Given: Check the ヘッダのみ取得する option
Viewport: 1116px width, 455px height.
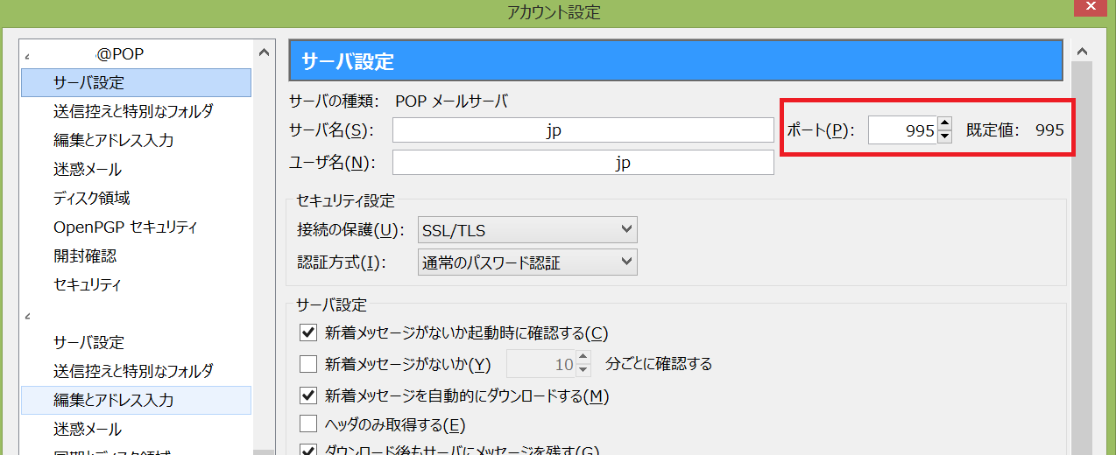Looking at the screenshot, I should coord(307,425).
